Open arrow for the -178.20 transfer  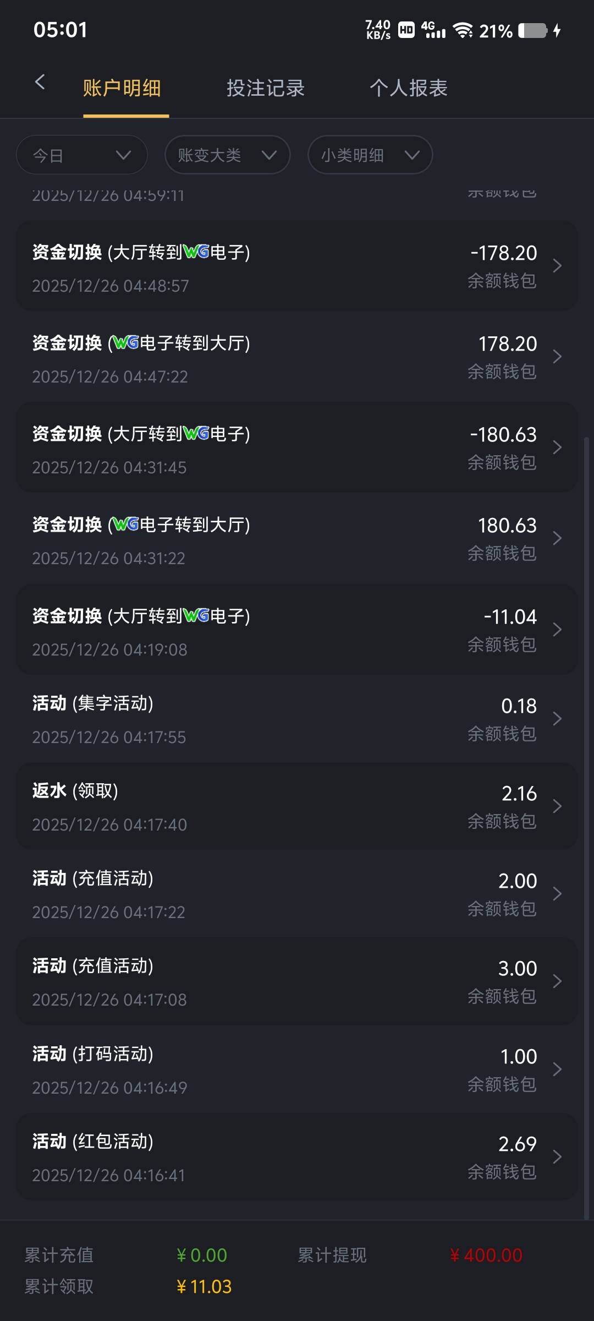click(557, 266)
